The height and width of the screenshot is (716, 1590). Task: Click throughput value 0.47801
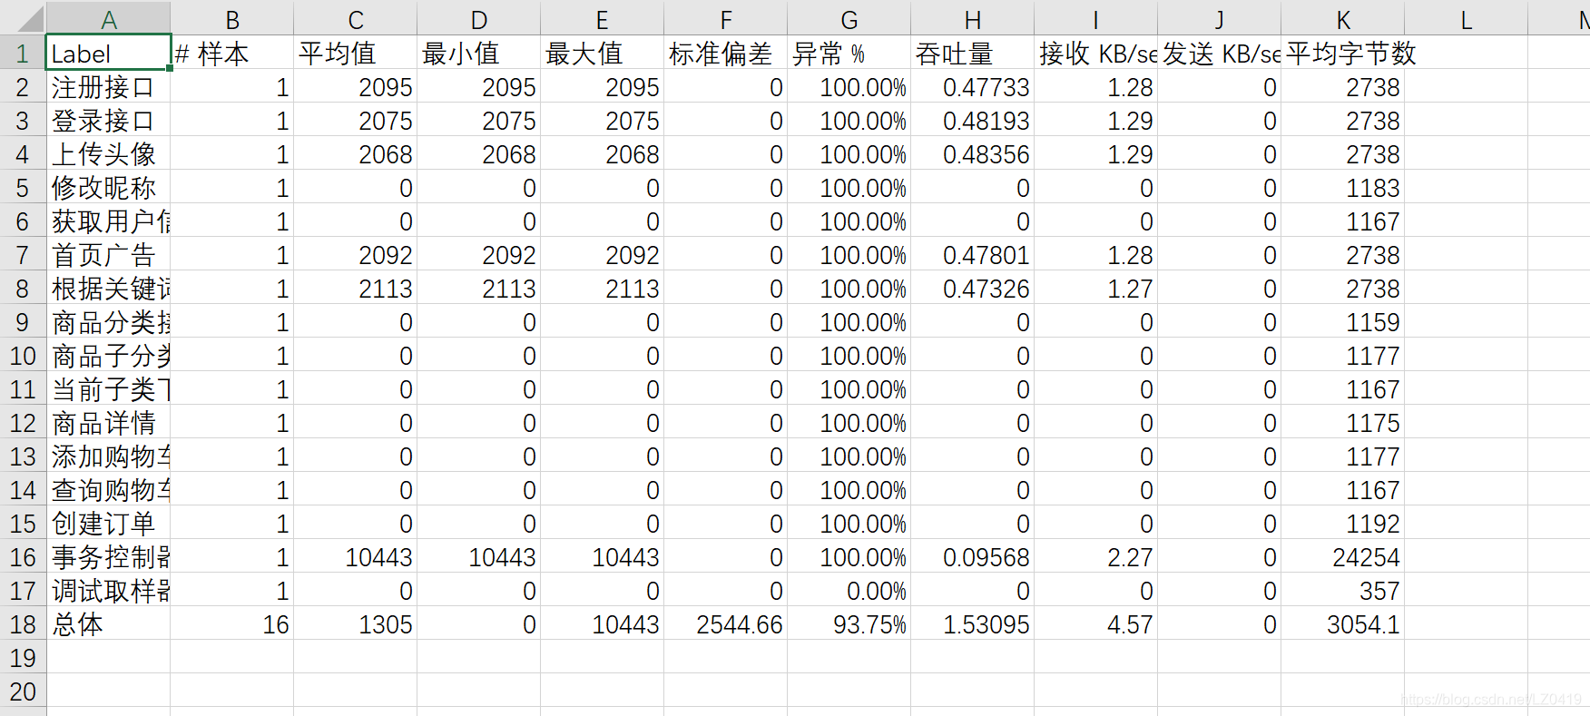[972, 255]
